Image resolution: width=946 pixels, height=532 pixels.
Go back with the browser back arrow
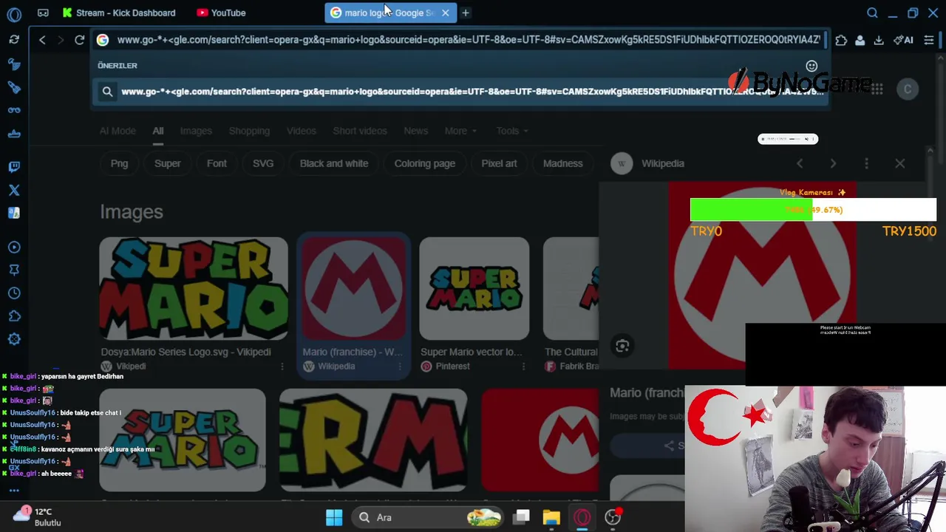pos(42,40)
